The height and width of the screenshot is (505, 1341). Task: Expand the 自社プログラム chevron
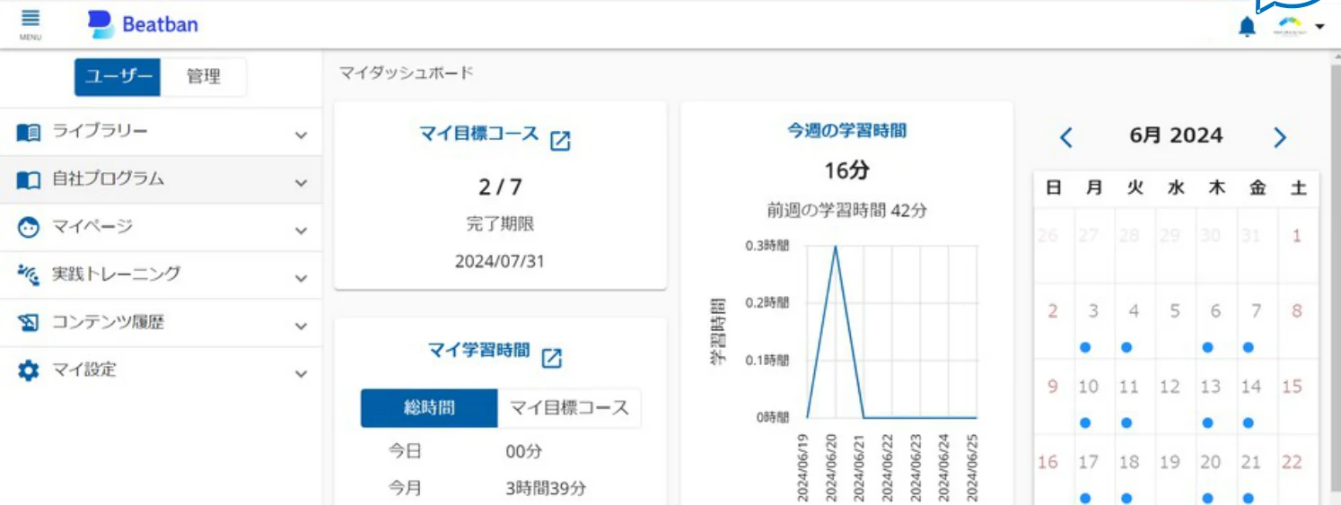301,183
